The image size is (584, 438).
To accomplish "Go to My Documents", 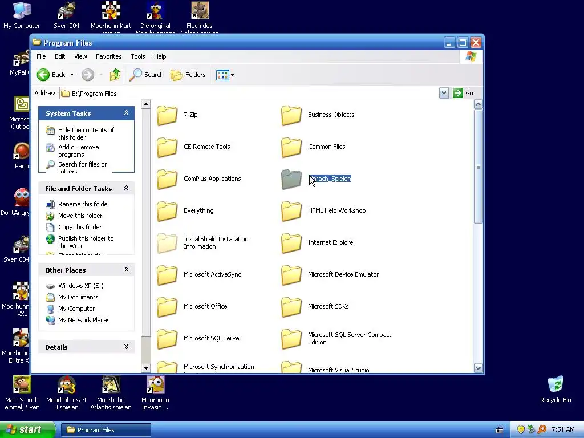I will (78, 297).
